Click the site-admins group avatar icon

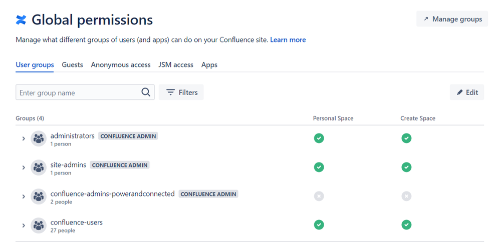(39, 167)
